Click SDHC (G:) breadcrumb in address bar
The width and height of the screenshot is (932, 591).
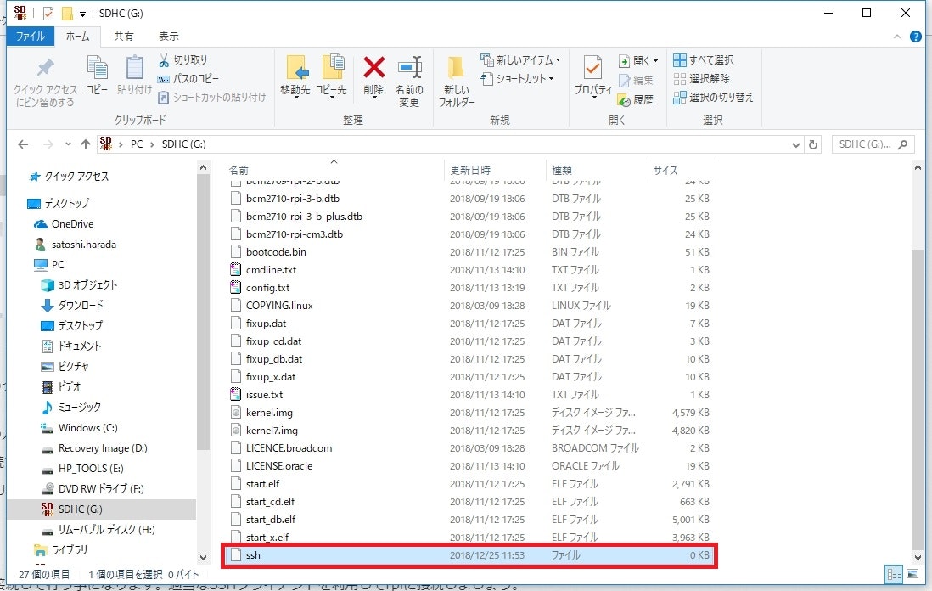click(x=183, y=144)
